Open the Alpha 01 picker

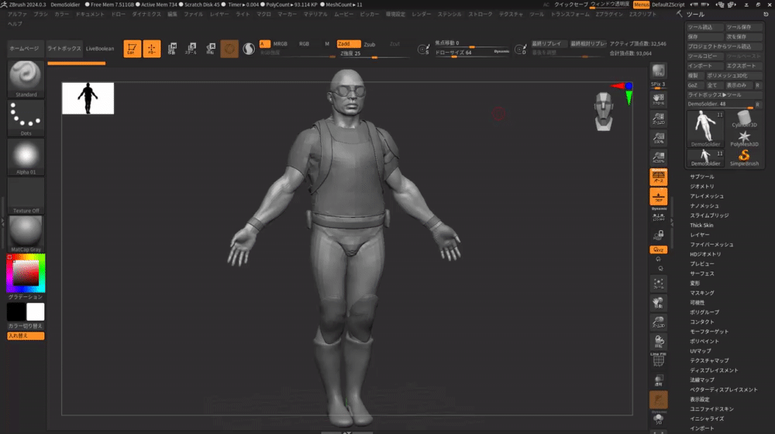(26, 157)
